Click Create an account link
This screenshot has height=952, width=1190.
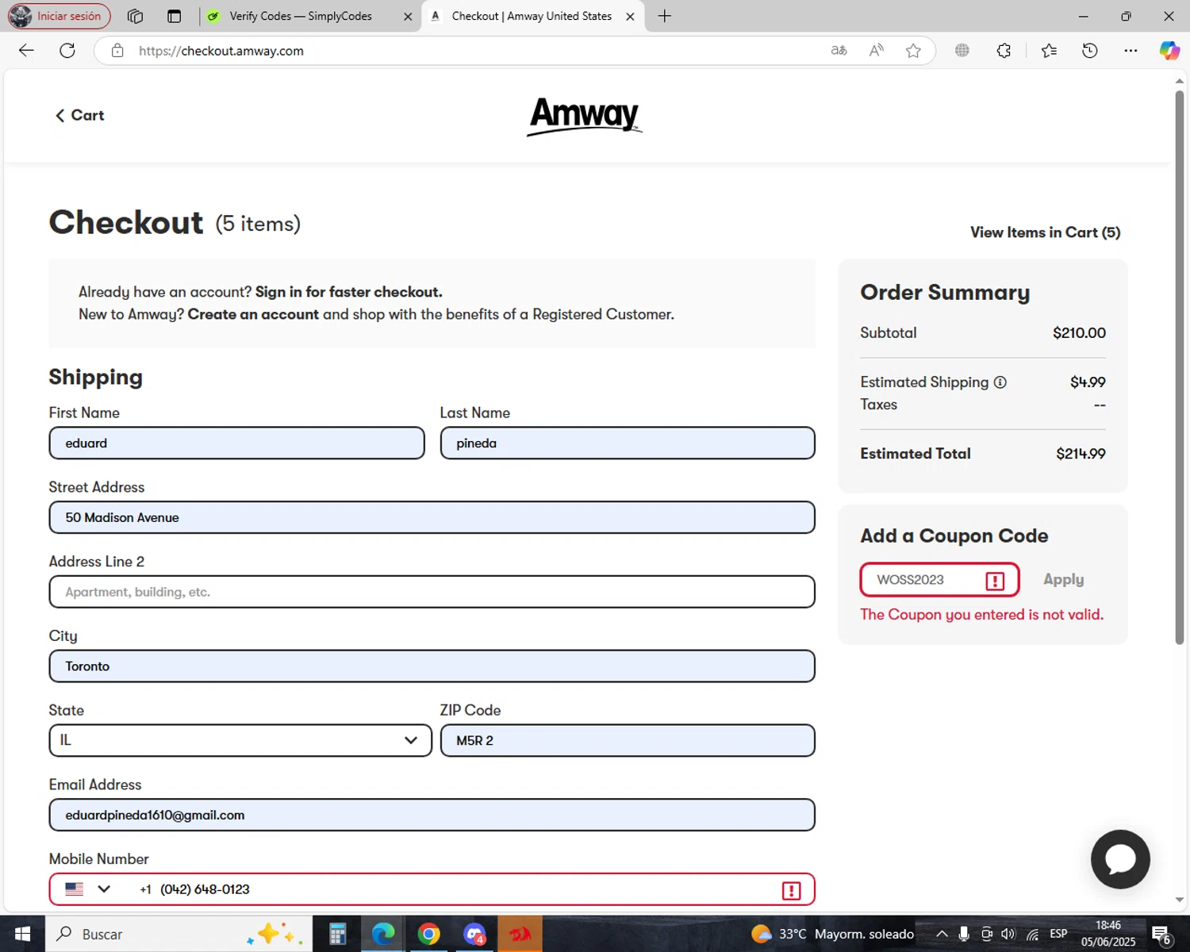tap(253, 314)
